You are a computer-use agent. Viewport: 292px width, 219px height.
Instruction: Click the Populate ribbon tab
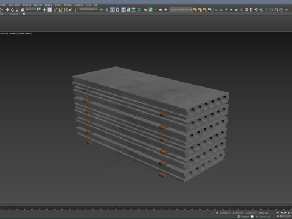coord(14,14)
